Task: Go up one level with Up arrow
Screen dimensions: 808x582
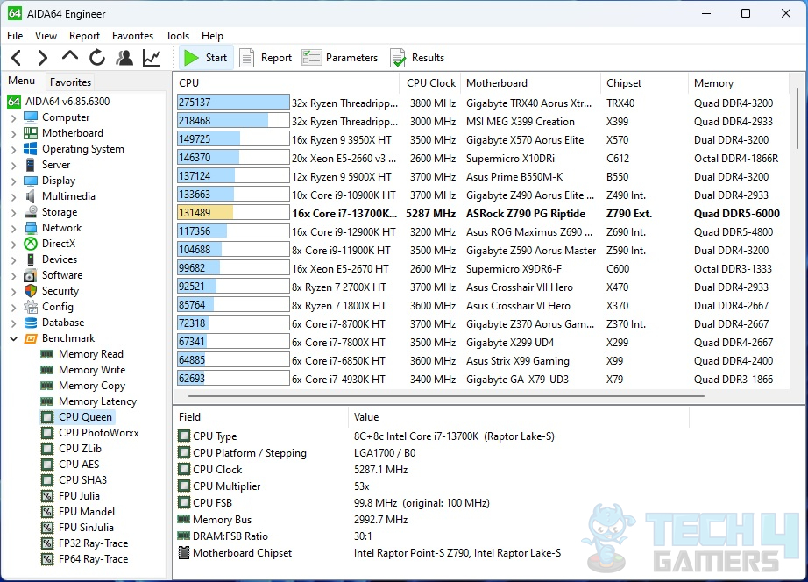Action: click(70, 57)
